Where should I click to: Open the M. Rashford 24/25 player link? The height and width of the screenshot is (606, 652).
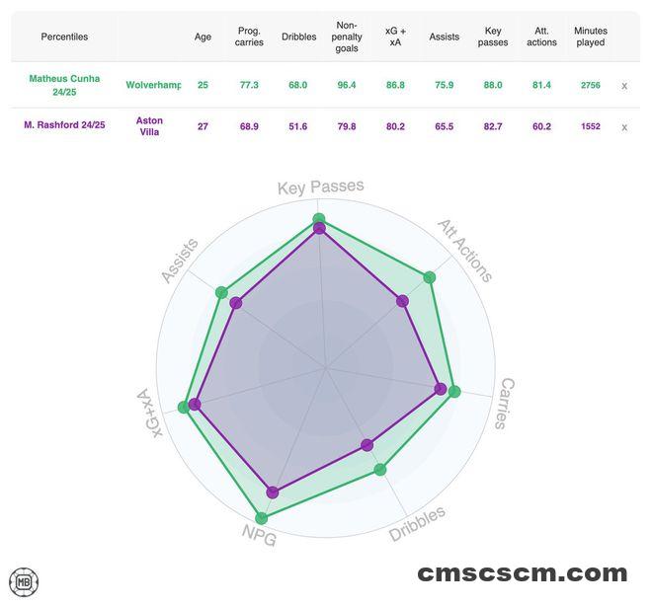tap(64, 126)
